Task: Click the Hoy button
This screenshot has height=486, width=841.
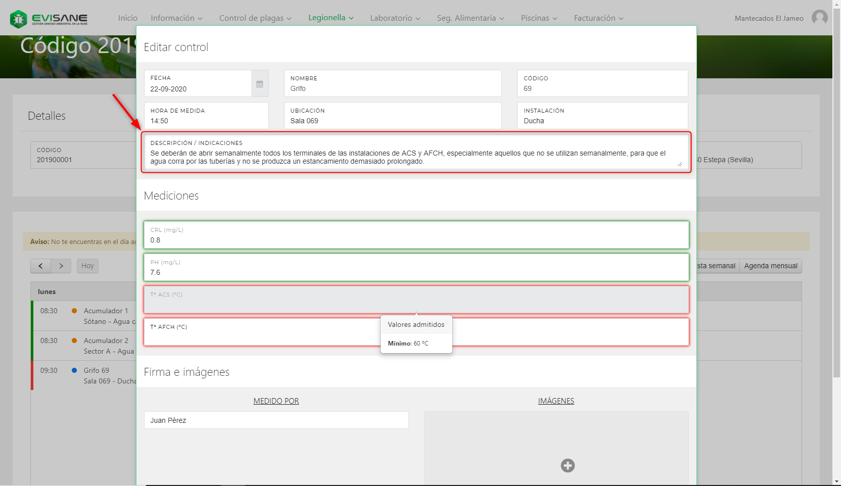Action: click(x=87, y=266)
